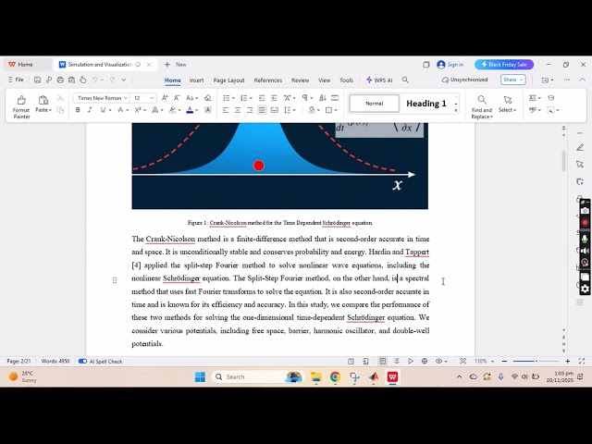592x444 pixels.
Task: Click the Align text left icon
Action: 226,110
